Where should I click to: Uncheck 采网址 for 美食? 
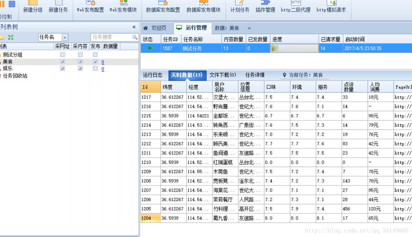[62, 62]
